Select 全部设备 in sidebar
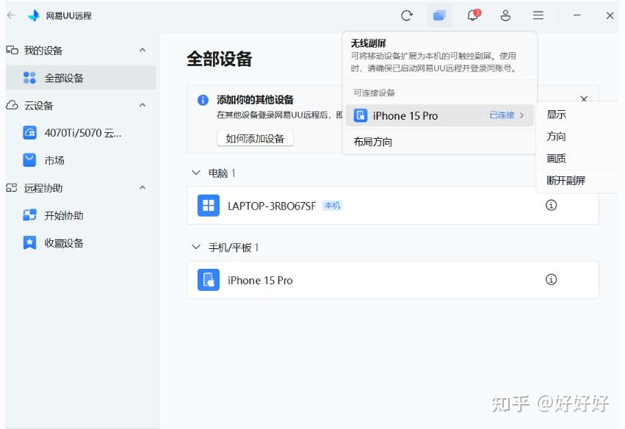 click(x=81, y=78)
